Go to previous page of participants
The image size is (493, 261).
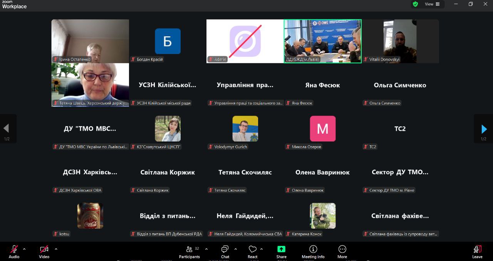click(6, 129)
